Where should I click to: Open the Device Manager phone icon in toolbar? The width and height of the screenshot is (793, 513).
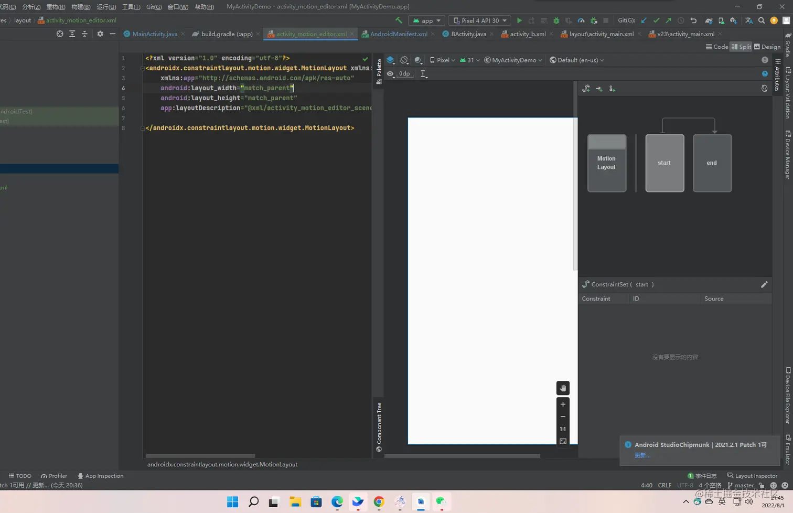tap(721, 20)
